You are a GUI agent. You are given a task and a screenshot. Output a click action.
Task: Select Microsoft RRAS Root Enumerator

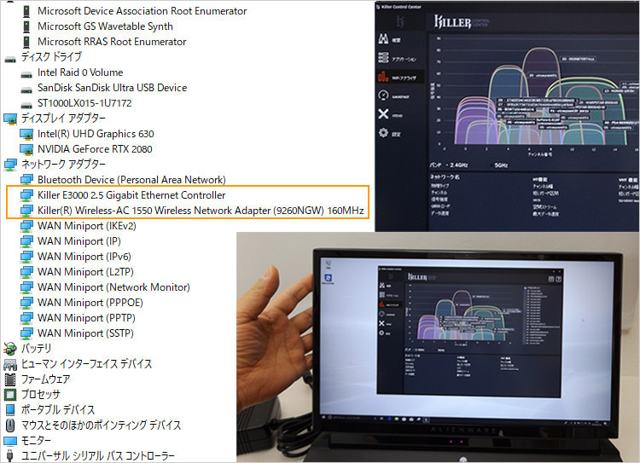pyautogui.click(x=112, y=42)
